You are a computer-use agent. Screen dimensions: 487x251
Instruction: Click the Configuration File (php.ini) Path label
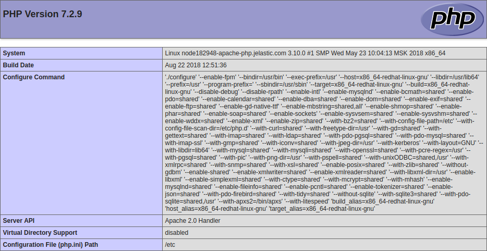[50, 245]
